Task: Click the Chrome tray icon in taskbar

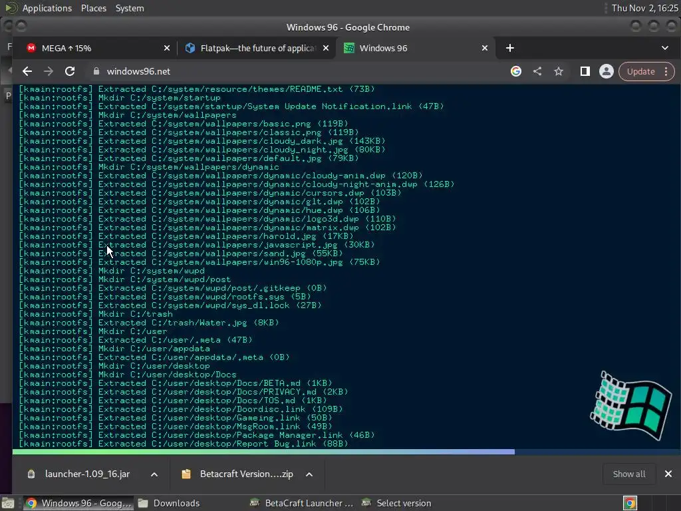Action: (x=630, y=503)
